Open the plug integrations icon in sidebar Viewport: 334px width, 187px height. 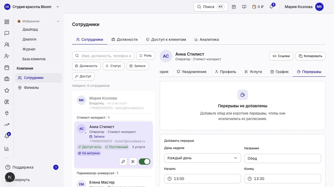[x=7, y=113]
